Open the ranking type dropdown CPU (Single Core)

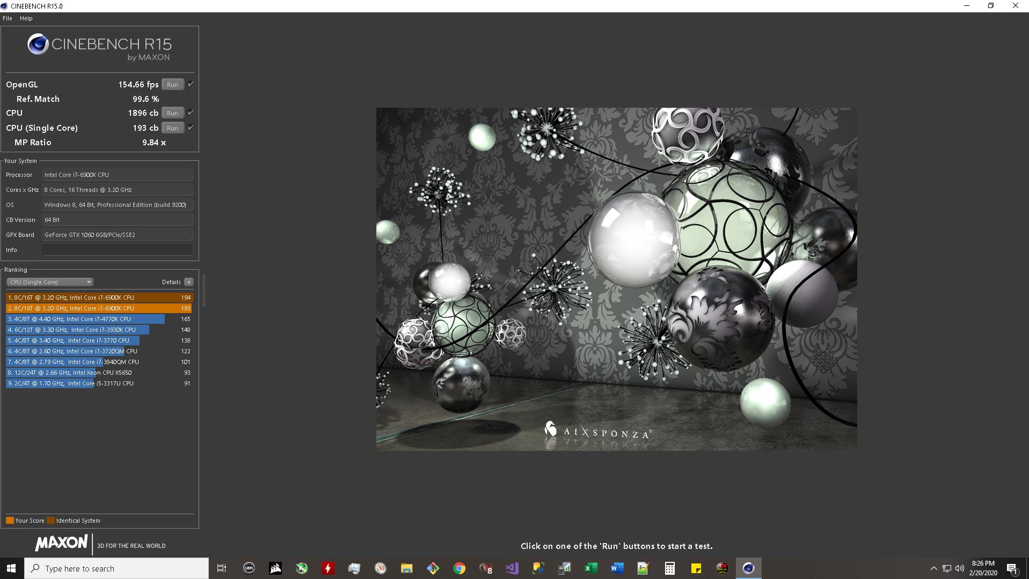tap(50, 282)
